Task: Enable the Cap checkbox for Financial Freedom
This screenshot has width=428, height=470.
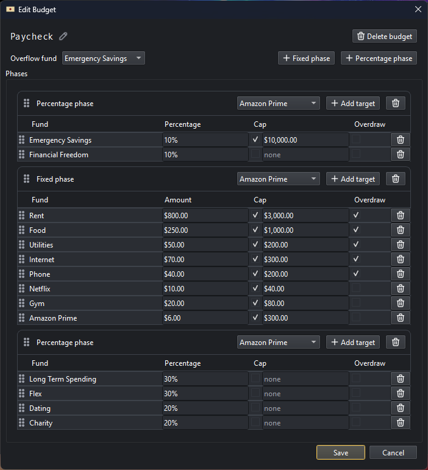Action: (255, 154)
